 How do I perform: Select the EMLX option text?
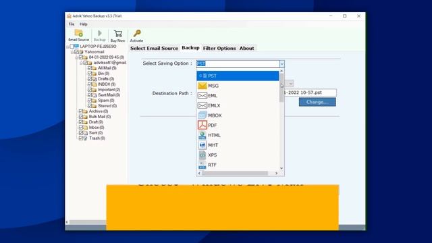click(214, 105)
